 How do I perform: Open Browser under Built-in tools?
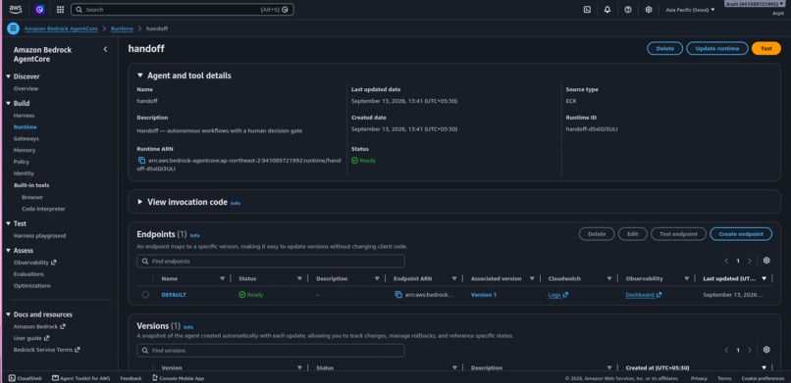click(x=32, y=197)
